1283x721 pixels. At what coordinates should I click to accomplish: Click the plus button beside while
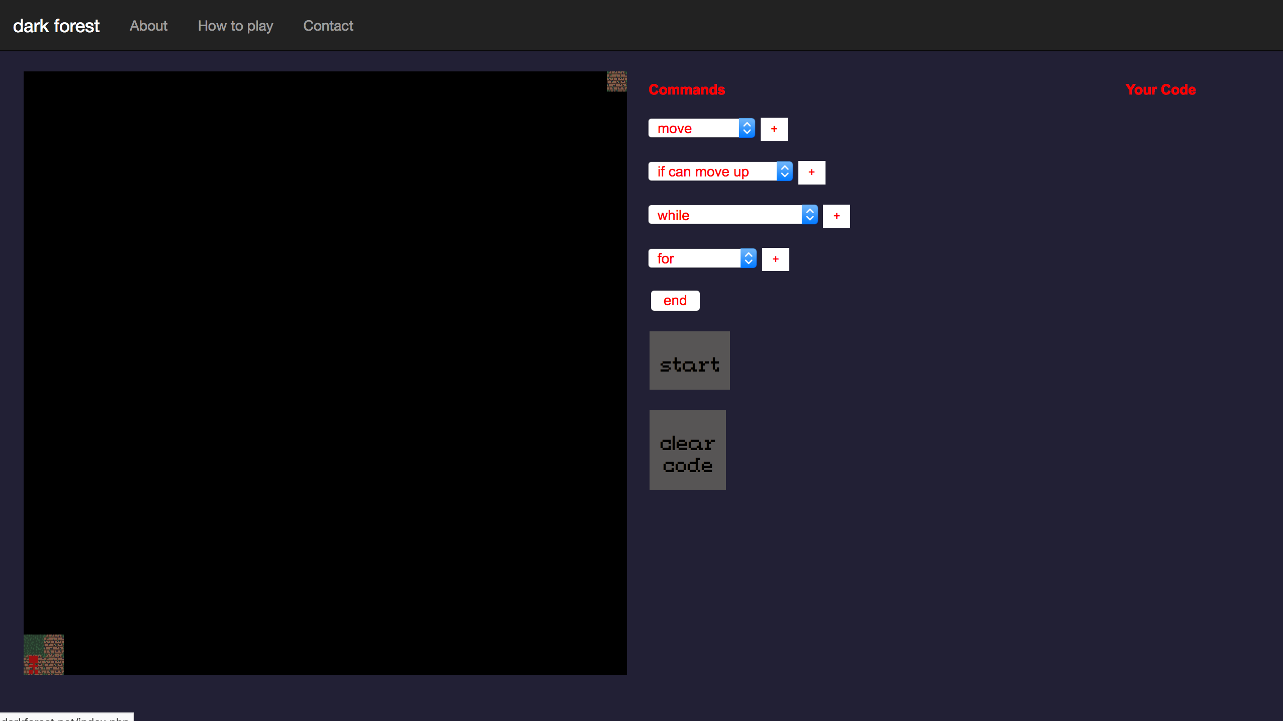point(836,216)
